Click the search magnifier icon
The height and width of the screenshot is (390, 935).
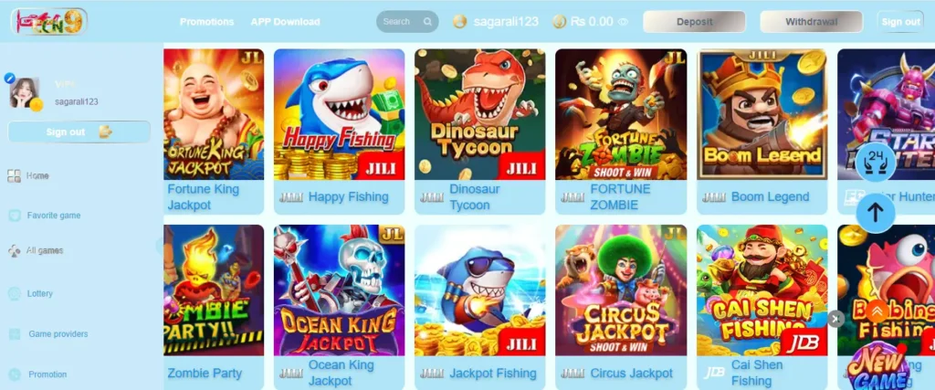(427, 22)
